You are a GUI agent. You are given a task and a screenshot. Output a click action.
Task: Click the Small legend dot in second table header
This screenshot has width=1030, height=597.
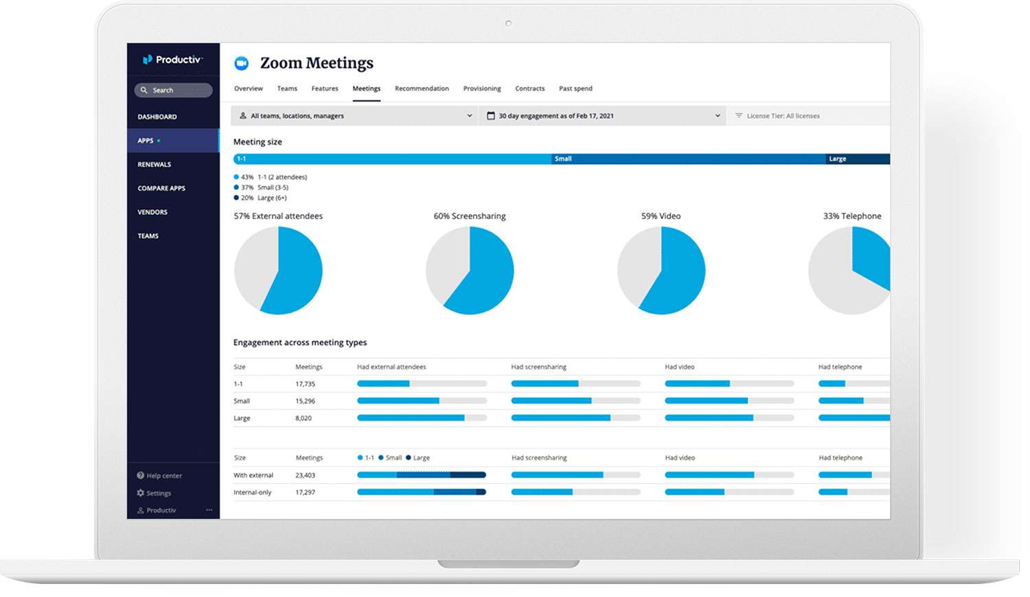381,458
